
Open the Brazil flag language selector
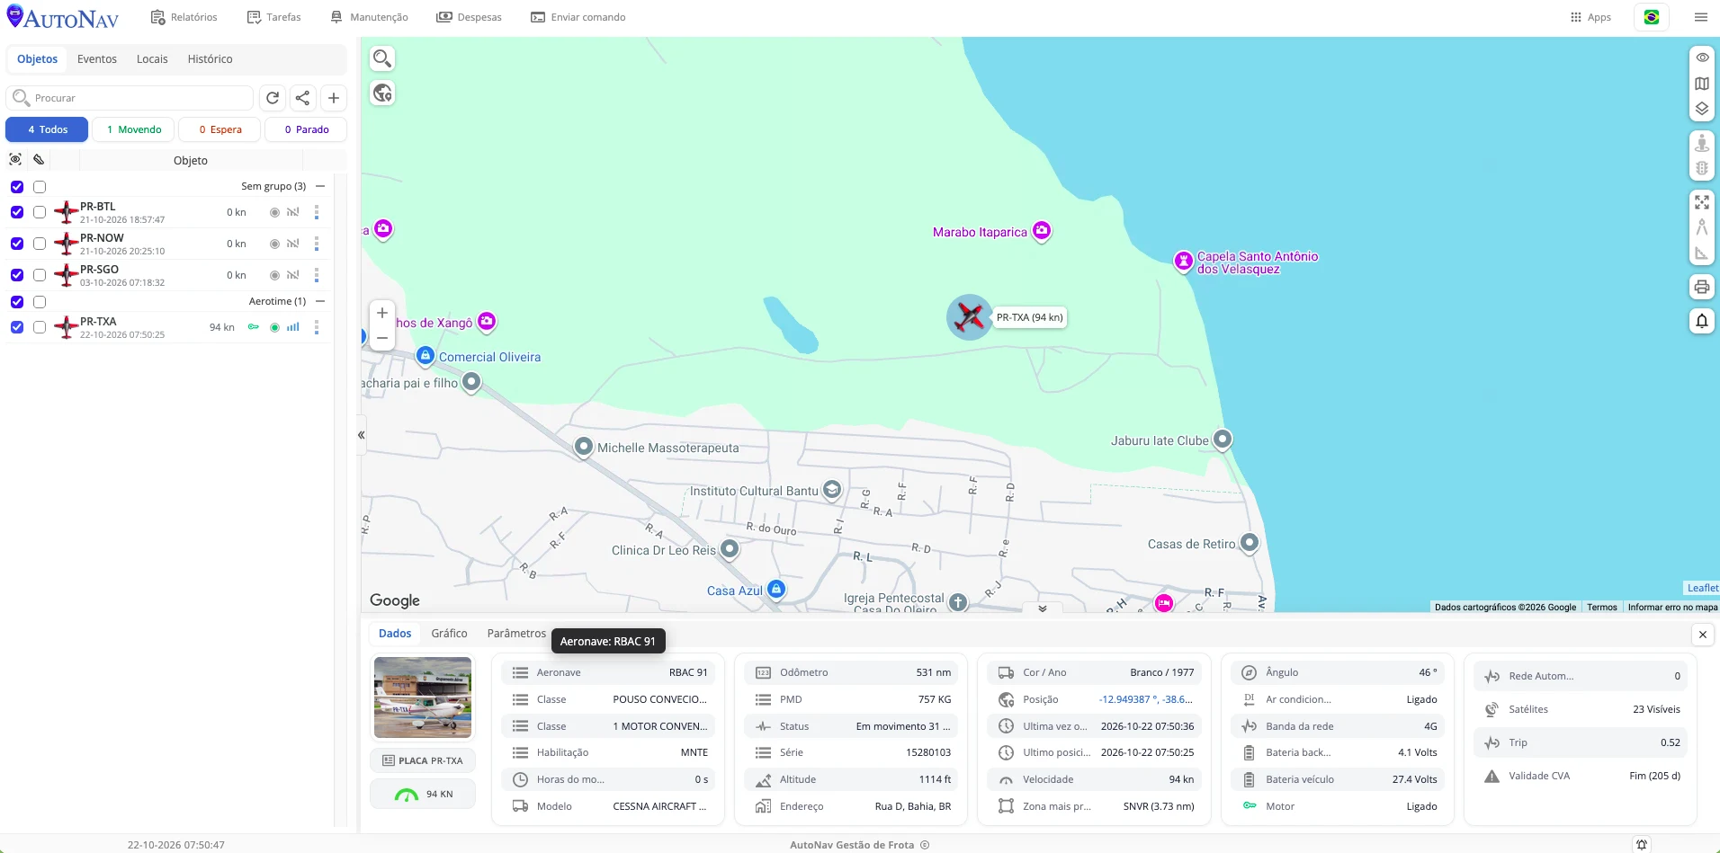tap(1652, 17)
